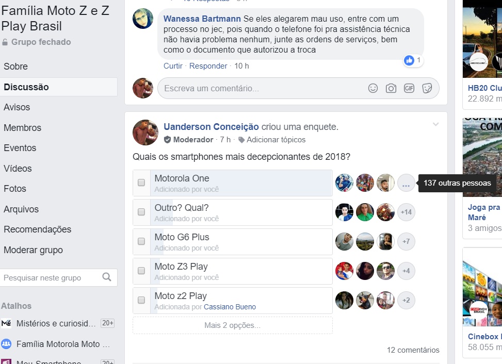Expand Mais 2 opções in the poll
The height and width of the screenshot is (364, 502).
233,325
